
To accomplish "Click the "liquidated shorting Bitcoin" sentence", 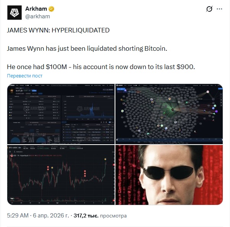I will point(87,48).
